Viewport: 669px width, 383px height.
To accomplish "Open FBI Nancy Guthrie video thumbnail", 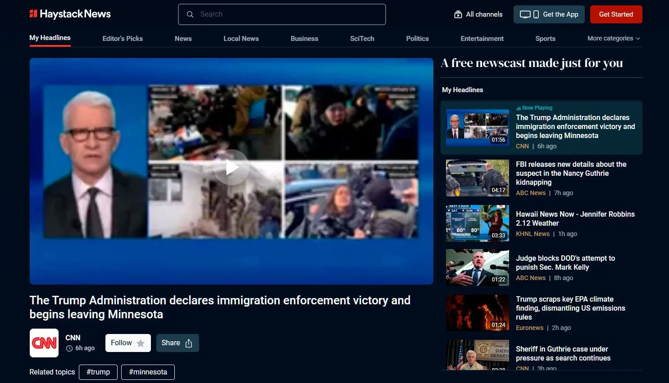I will click(x=477, y=178).
